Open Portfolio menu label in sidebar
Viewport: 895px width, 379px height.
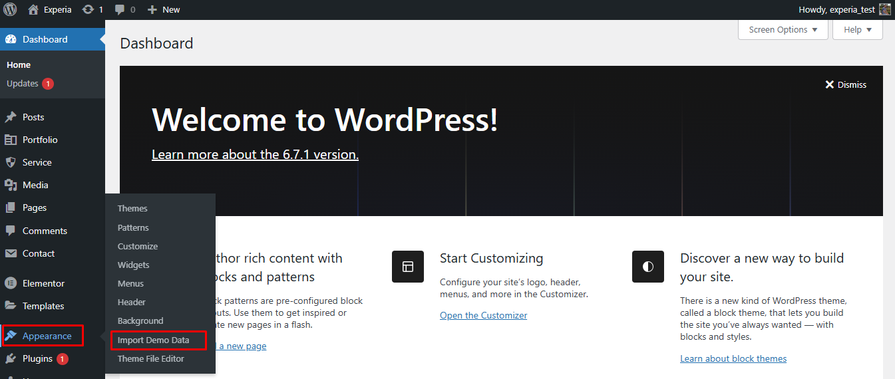pyautogui.click(x=40, y=140)
